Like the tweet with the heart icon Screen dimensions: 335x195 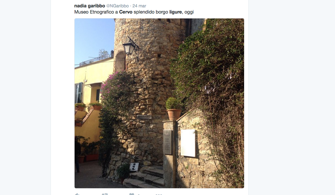click(132, 194)
